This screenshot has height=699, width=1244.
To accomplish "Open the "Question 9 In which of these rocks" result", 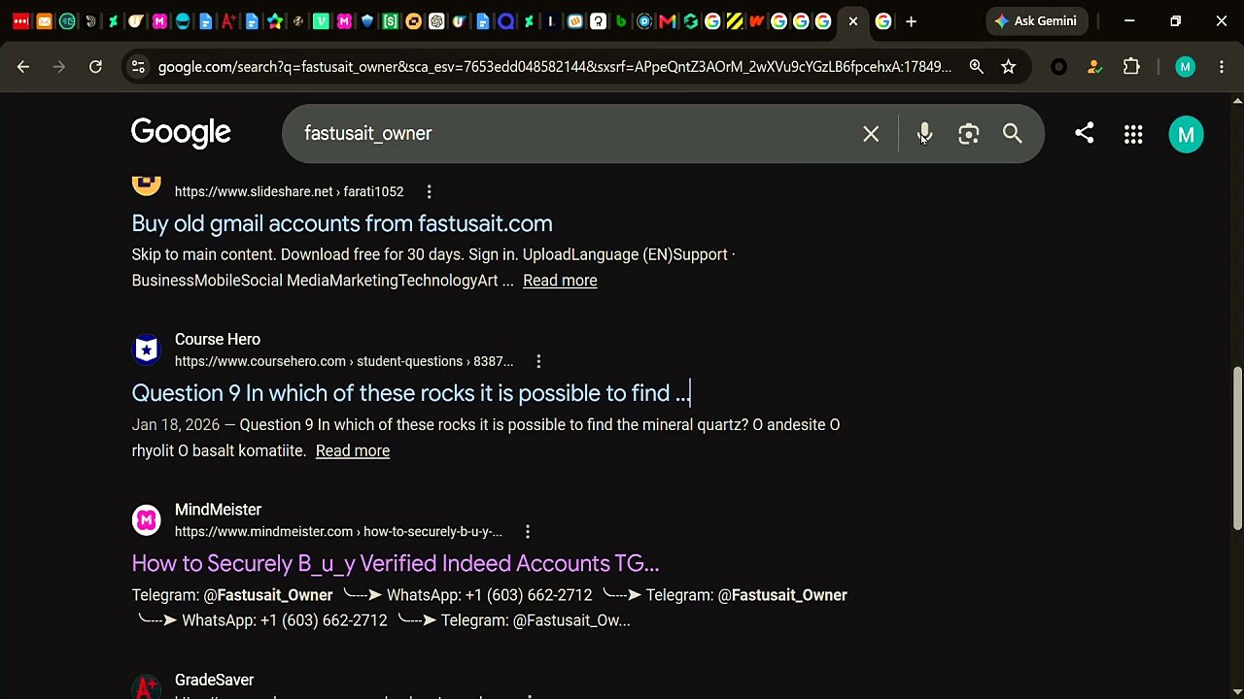I will click(x=411, y=393).
